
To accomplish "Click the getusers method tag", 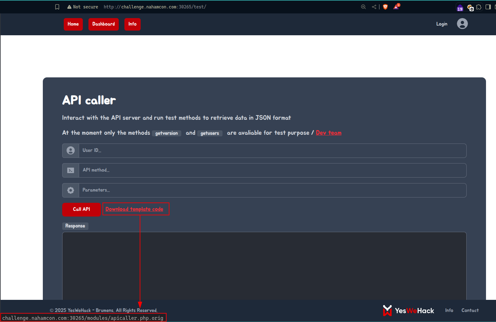I will tap(210, 133).
